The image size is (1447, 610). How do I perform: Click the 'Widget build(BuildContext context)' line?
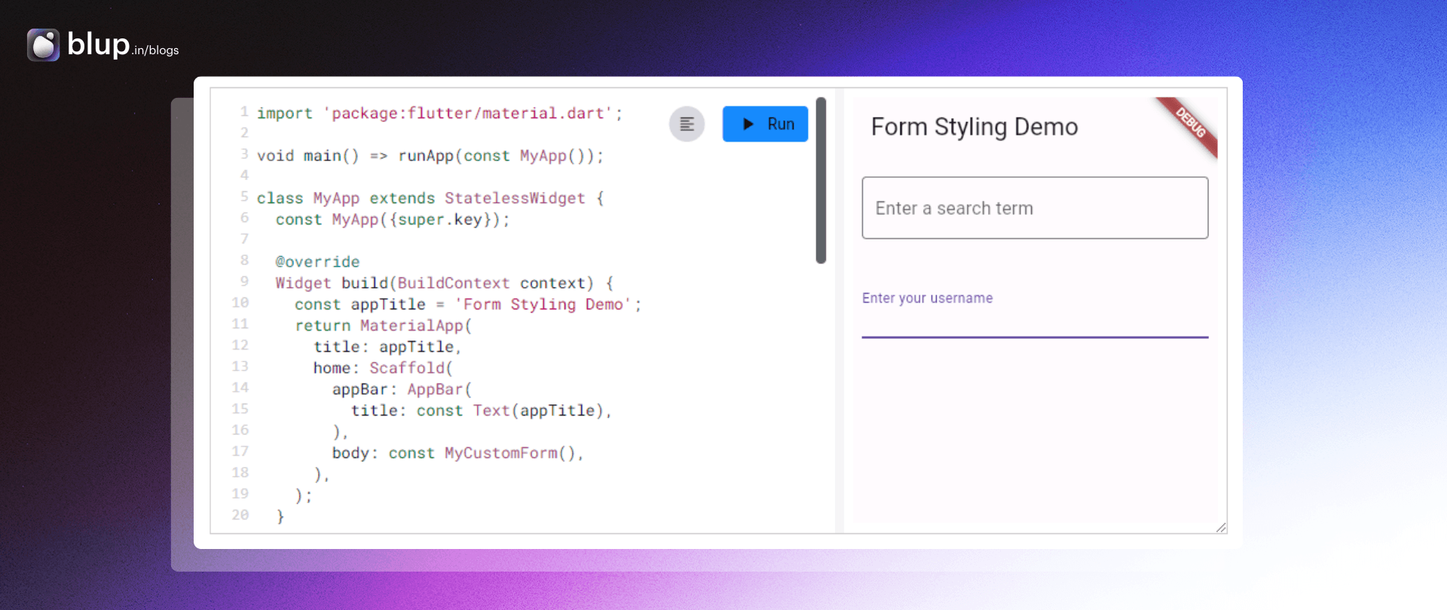(445, 283)
